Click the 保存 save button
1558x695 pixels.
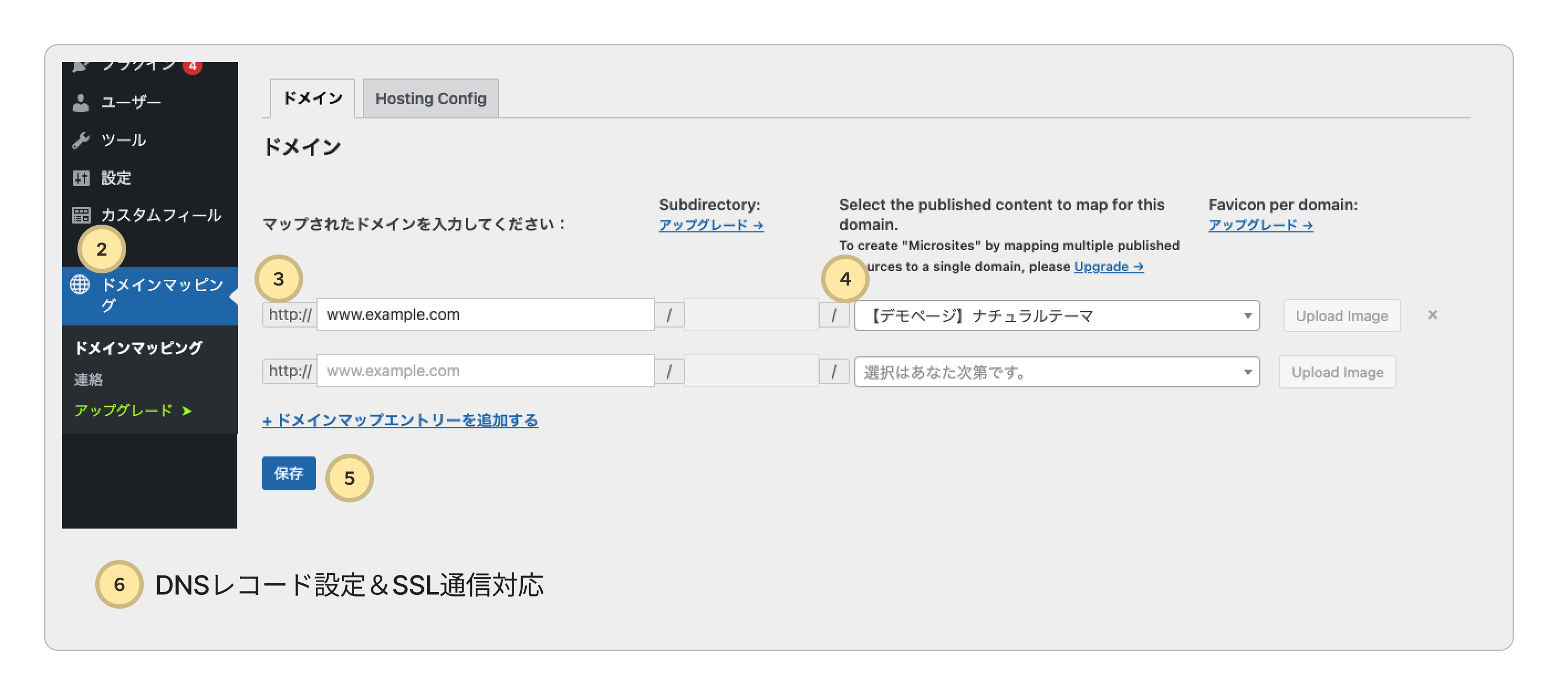pyautogui.click(x=288, y=473)
